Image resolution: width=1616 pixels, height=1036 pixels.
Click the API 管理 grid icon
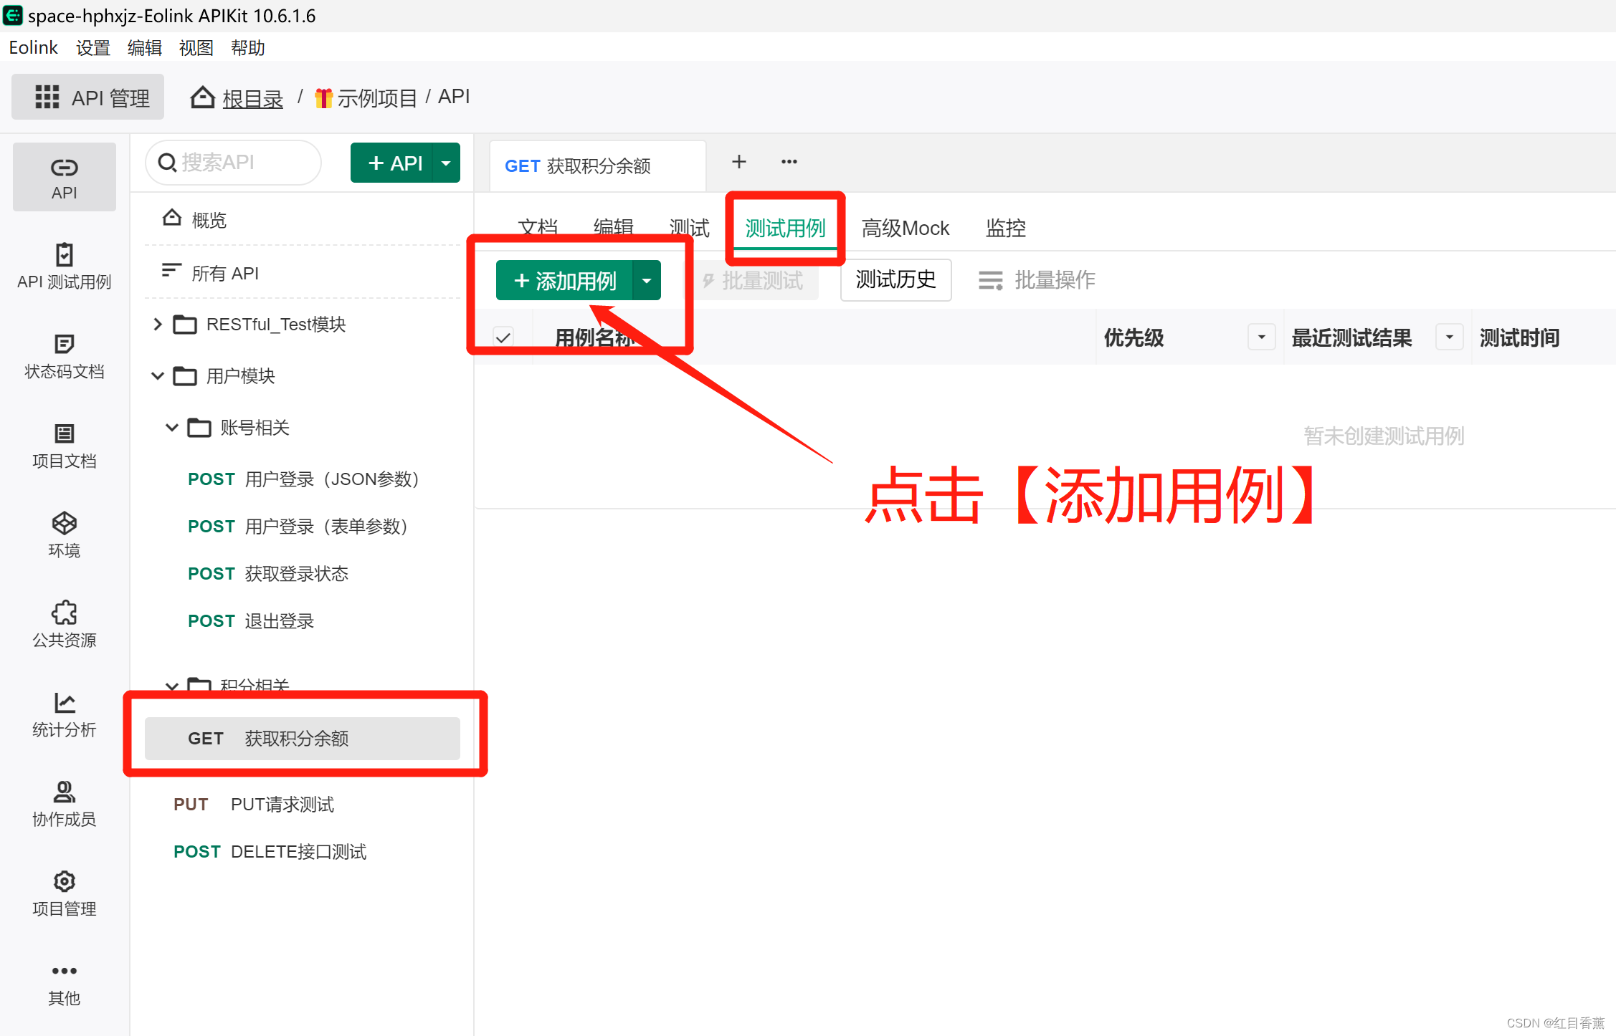(x=47, y=97)
